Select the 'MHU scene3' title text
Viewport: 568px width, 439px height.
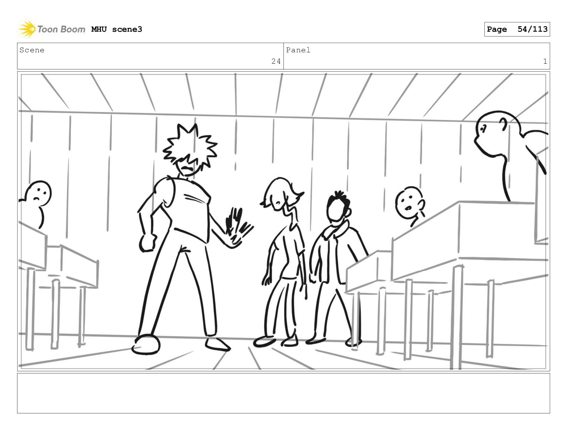click(117, 29)
